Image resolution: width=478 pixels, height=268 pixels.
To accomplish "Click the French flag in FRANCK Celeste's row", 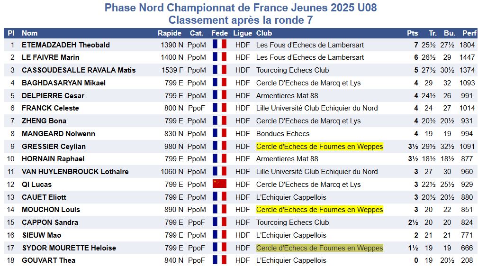I will coord(219,108).
